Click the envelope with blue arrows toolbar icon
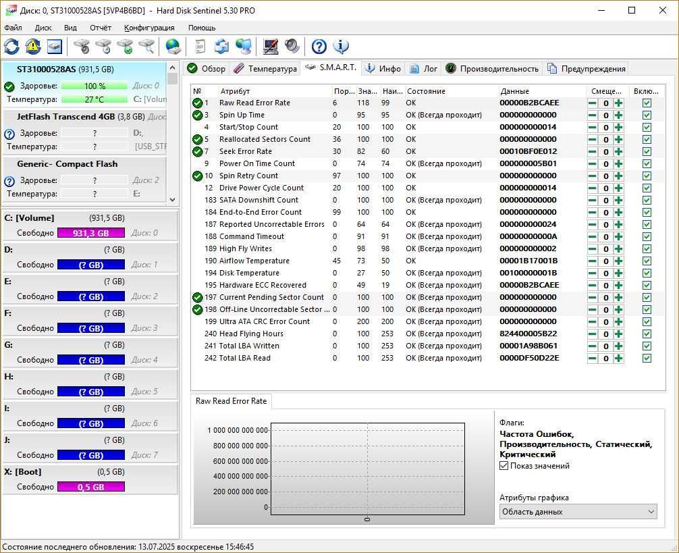Viewport: 679px width, 553px height. (221, 47)
